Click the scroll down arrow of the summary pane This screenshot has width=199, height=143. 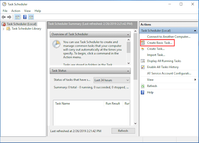click(135, 124)
